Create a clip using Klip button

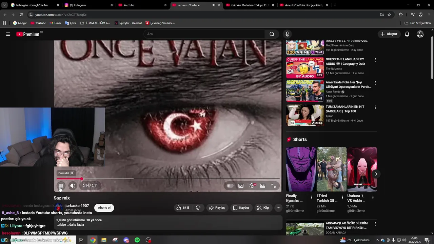click(x=263, y=208)
